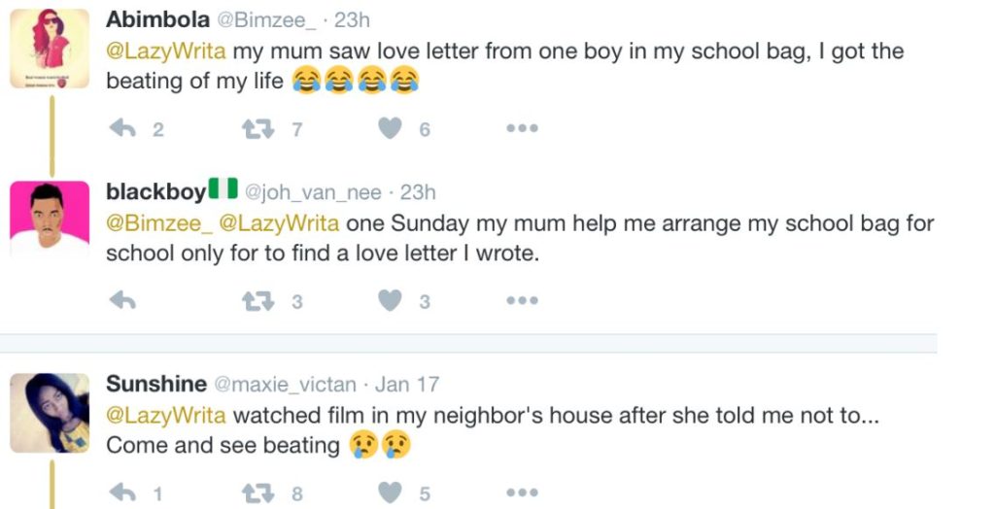Open @LazyWrita mention in Abimbola's tweet

tap(165, 52)
